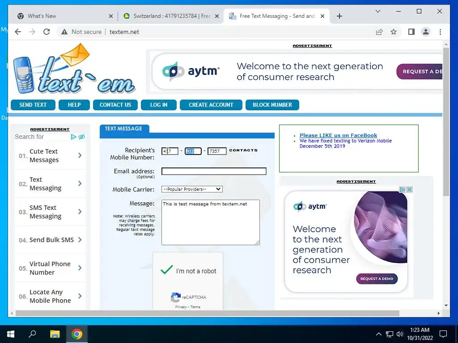
Task: Open the notification center icon
Action: (443, 334)
